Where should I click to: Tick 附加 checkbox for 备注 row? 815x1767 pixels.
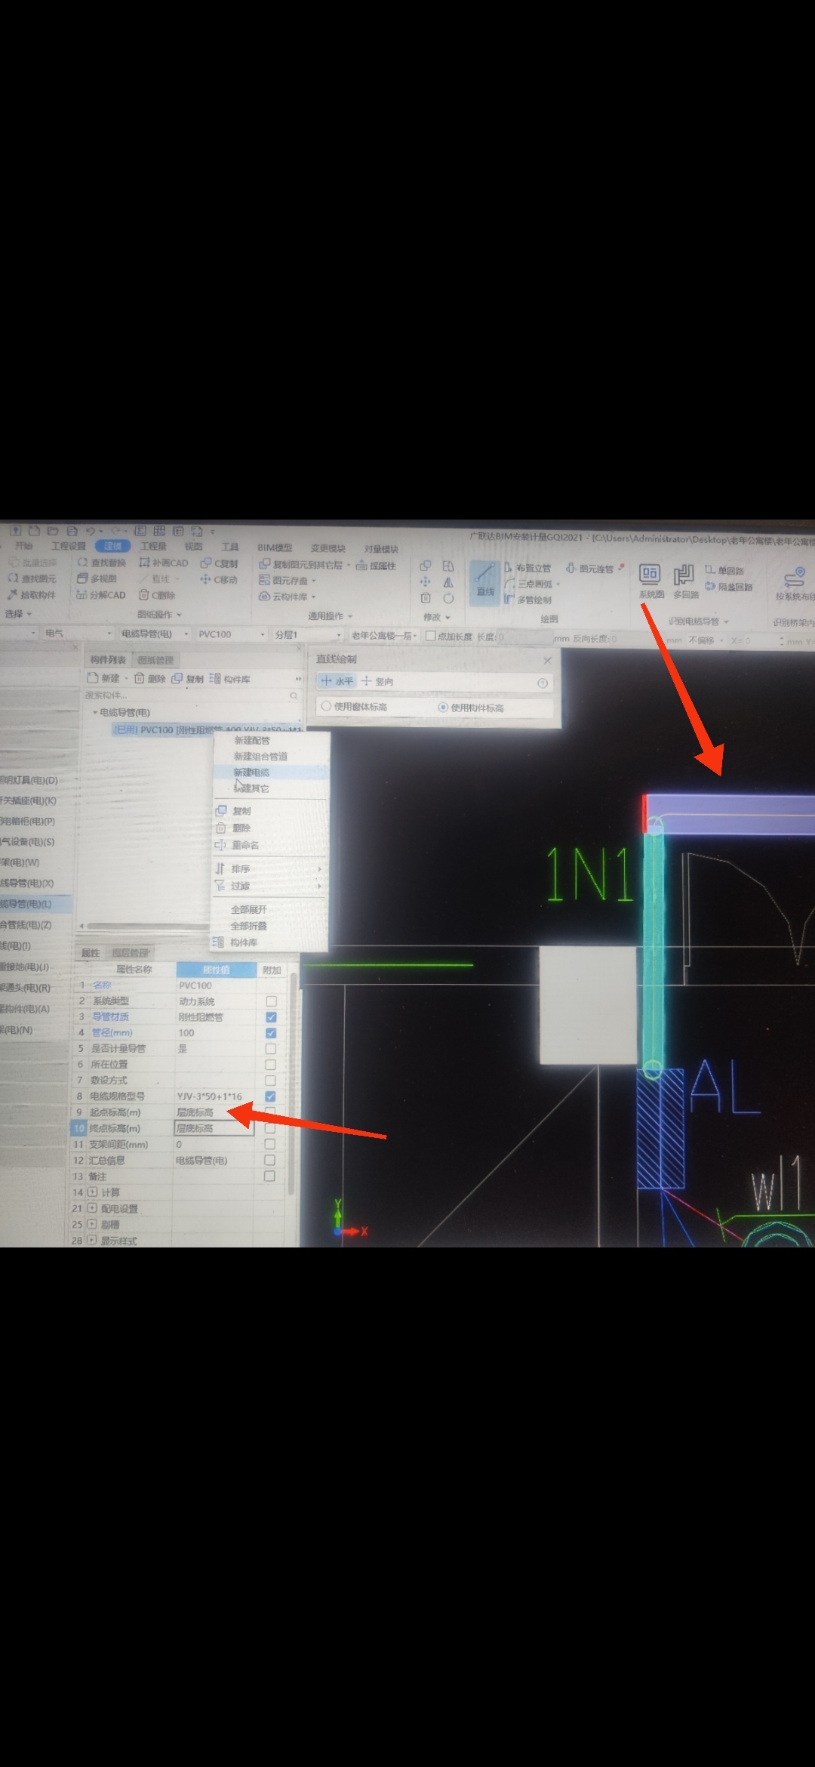(x=269, y=1176)
